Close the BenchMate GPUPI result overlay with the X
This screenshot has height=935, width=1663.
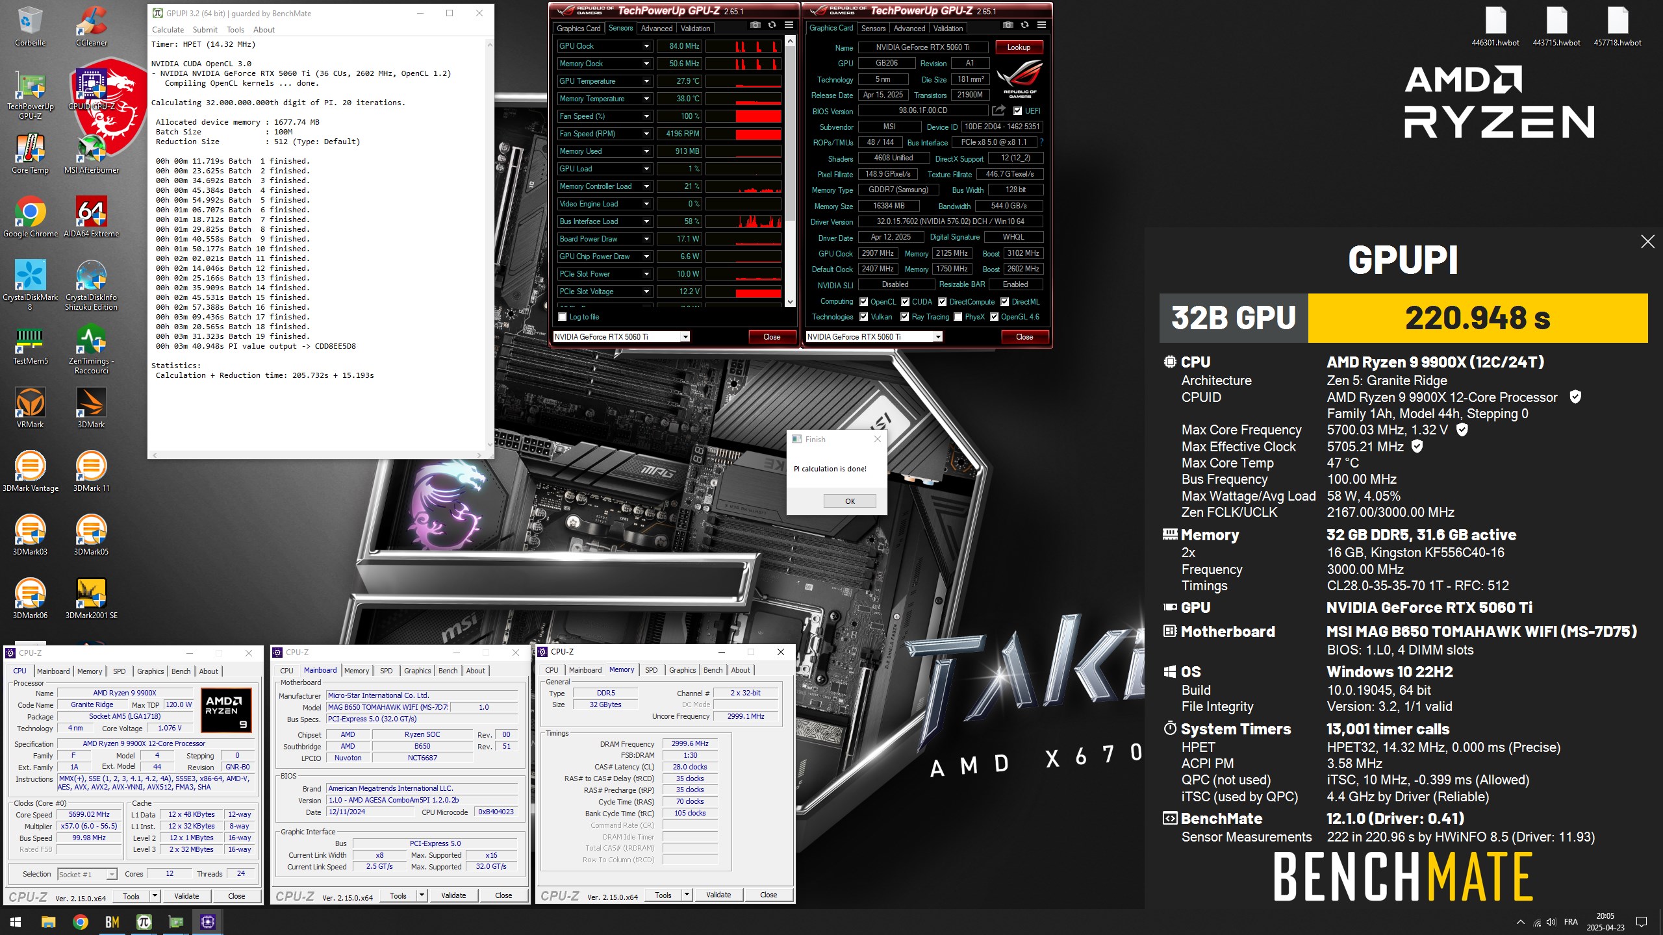1647,242
